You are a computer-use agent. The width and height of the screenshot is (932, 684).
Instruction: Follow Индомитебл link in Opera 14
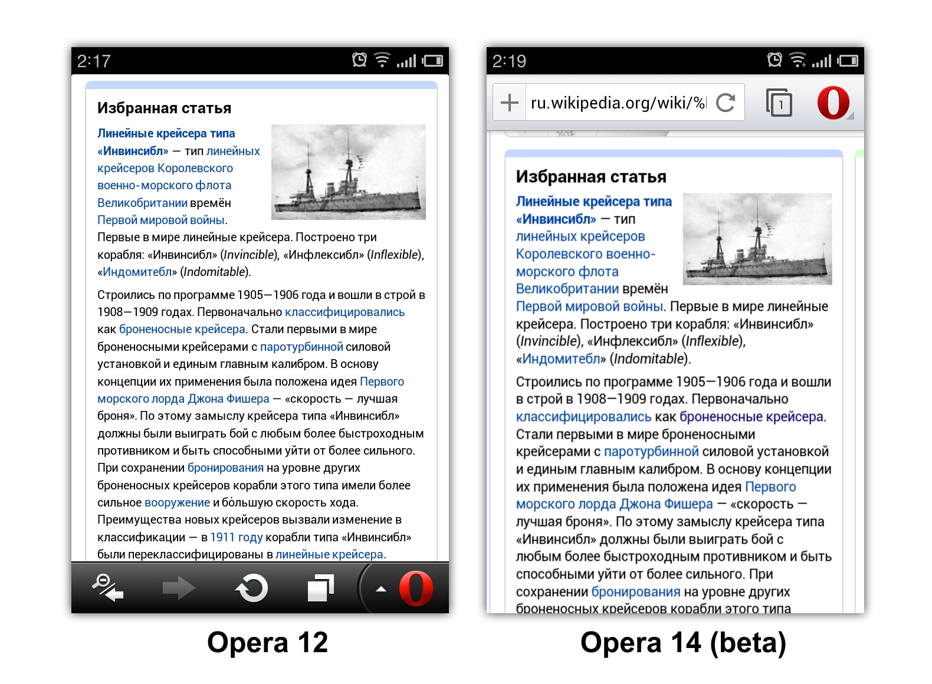click(560, 359)
